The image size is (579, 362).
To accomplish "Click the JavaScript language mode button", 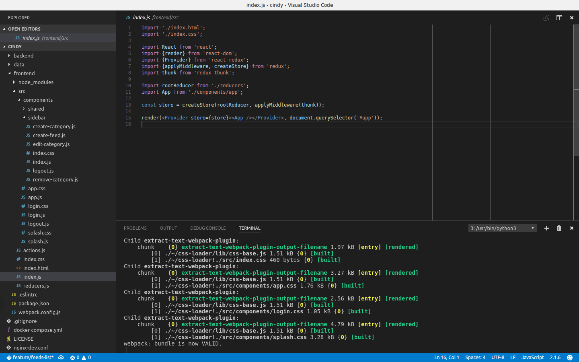I will coord(532,358).
